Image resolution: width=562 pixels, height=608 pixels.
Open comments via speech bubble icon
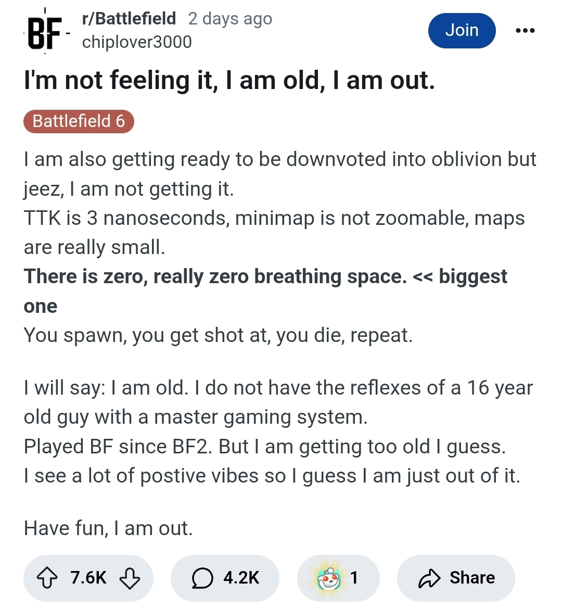point(202,578)
